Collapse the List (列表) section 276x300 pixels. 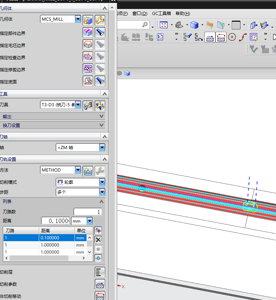(x=102, y=202)
